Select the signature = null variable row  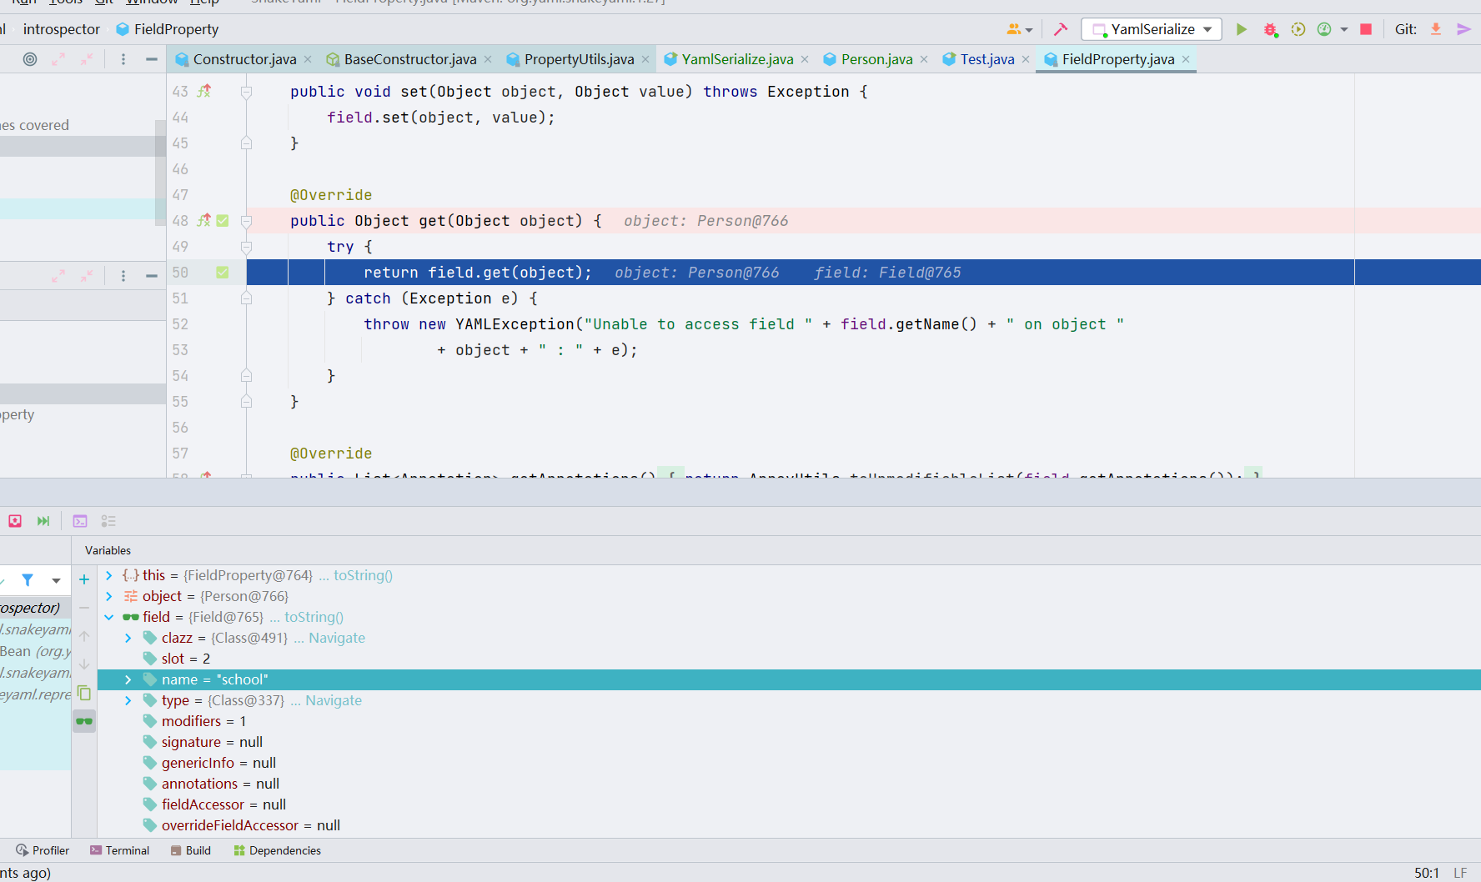click(212, 742)
